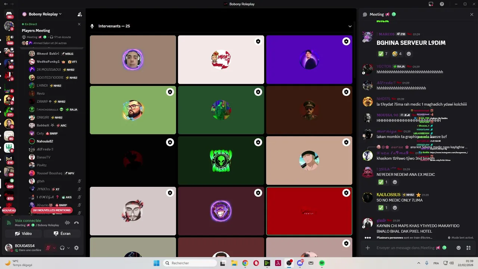Open Discord direct messages home icon
The width and height of the screenshot is (478, 269).
pyautogui.click(x=9, y=14)
